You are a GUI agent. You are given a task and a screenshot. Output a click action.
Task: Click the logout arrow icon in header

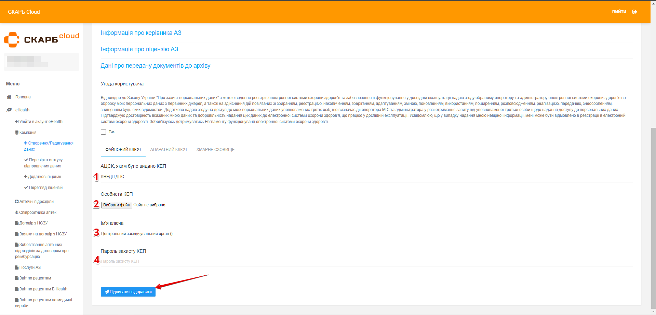(x=634, y=12)
